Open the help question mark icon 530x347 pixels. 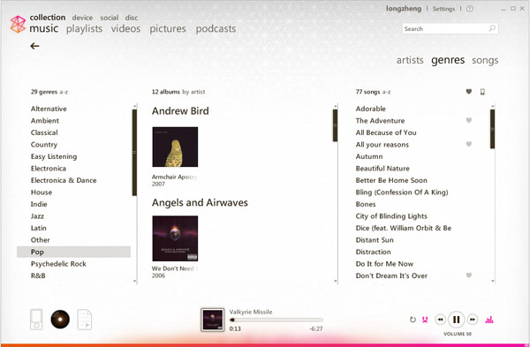coord(470,9)
